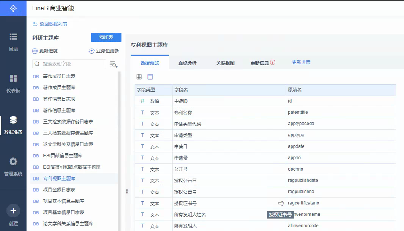Switch to the 关联视图 tab

pyautogui.click(x=225, y=63)
